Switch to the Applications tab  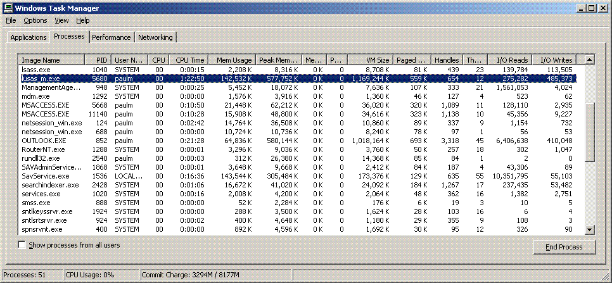coord(29,37)
